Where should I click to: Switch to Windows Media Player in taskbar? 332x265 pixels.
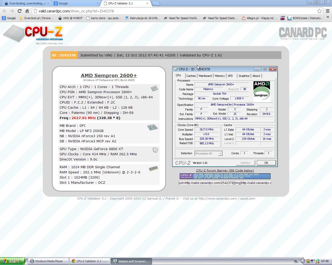coord(49,261)
